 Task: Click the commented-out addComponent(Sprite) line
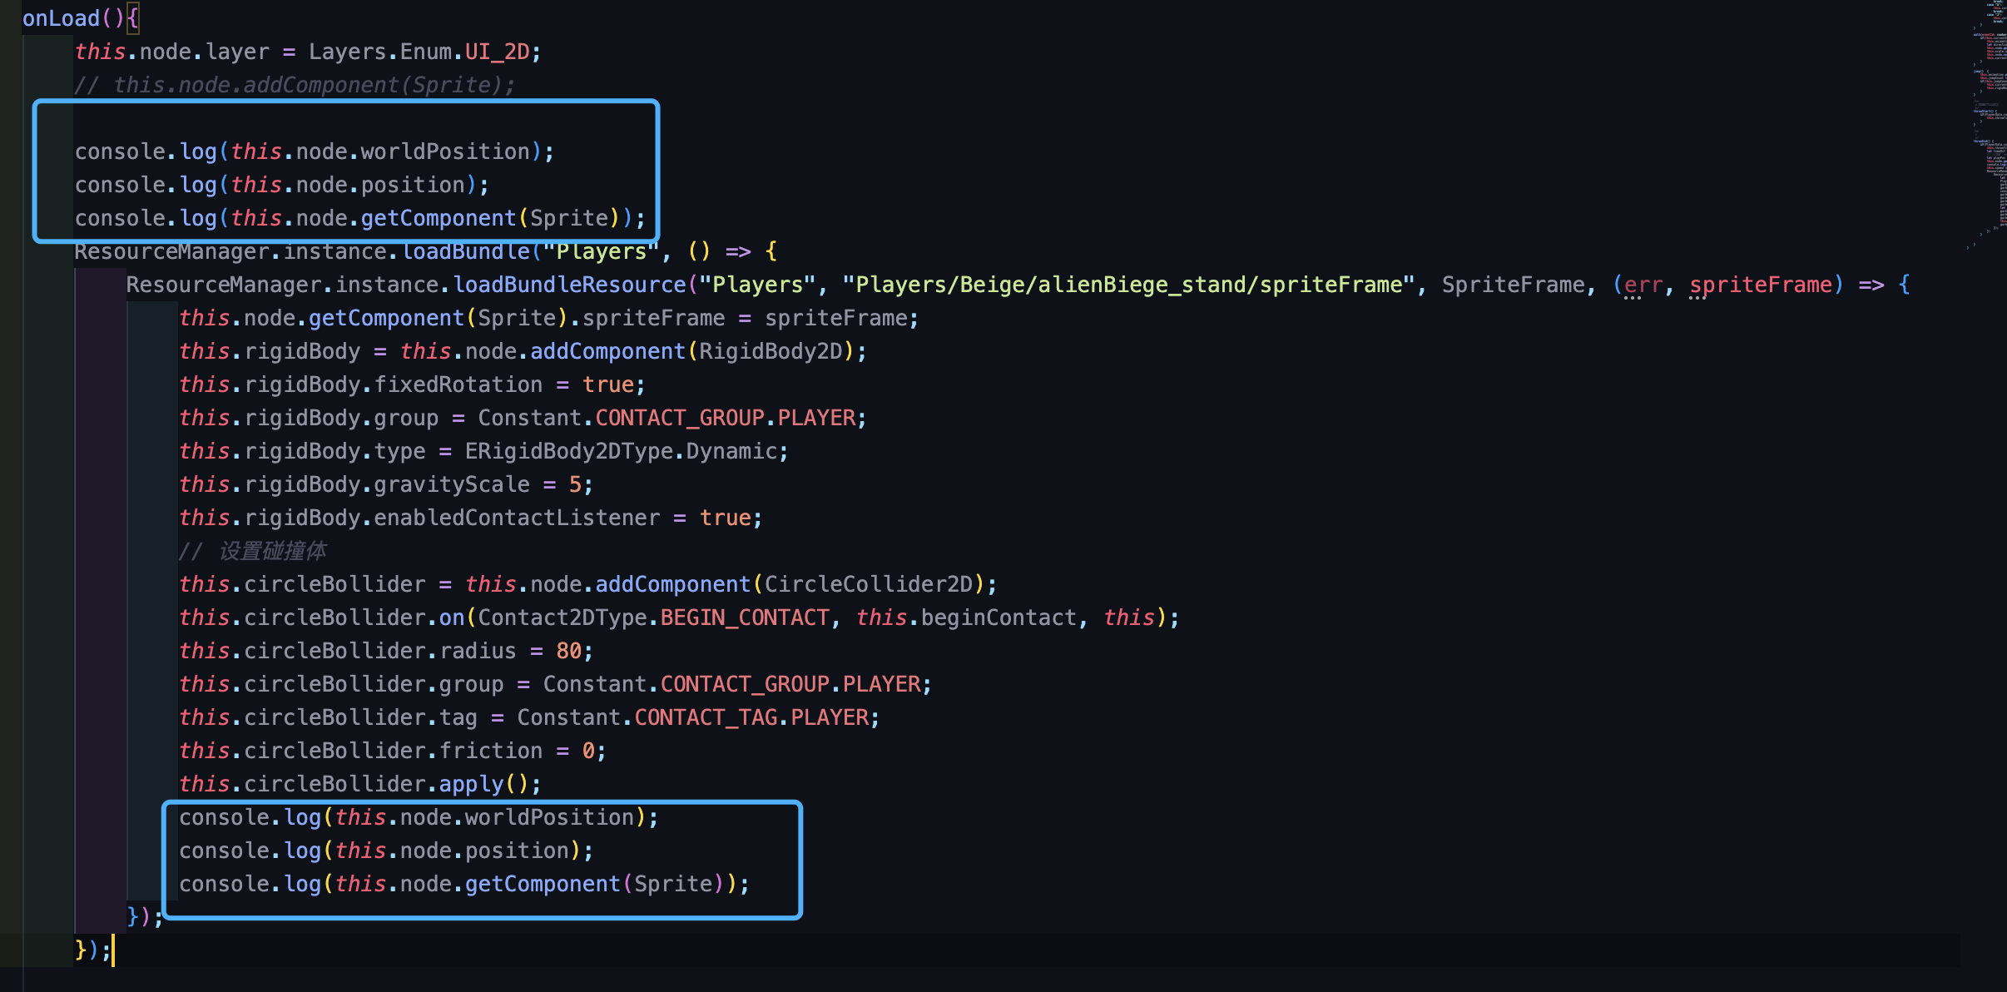(x=295, y=85)
